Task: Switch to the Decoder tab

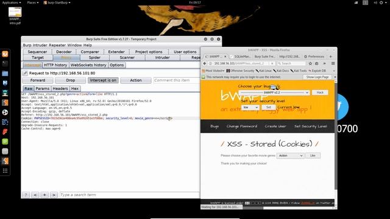Action: [63, 52]
